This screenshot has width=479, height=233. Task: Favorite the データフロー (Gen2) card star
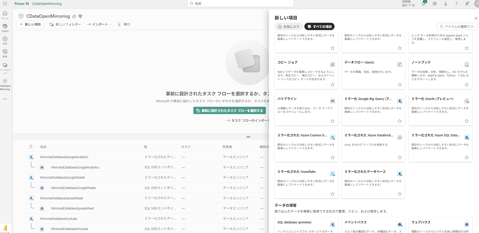click(400, 84)
